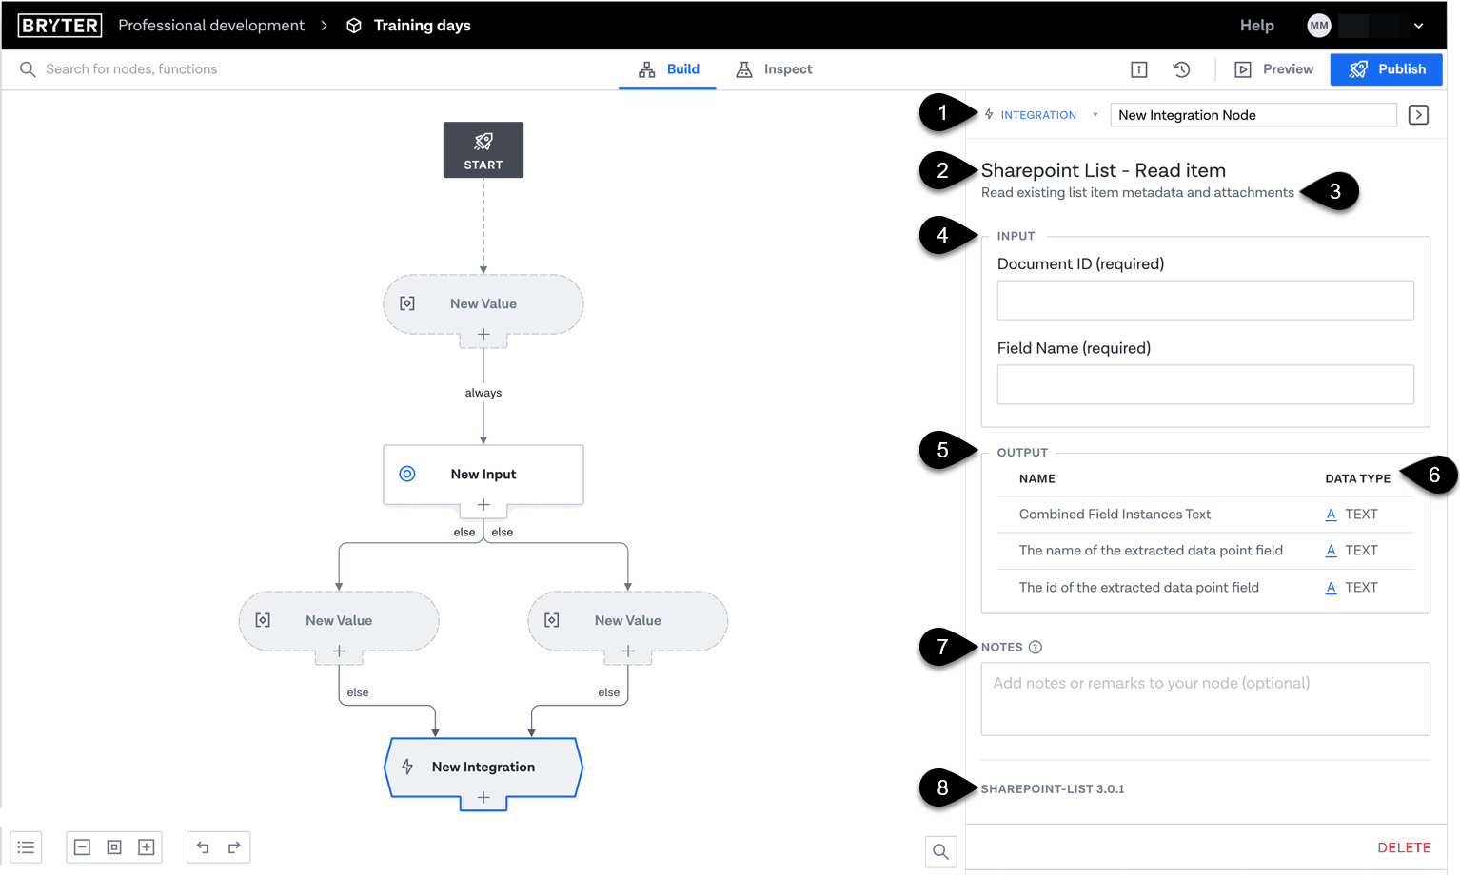Zoom in using the plus canvas icon
Screen dimensions: 1460x875
[147, 847]
